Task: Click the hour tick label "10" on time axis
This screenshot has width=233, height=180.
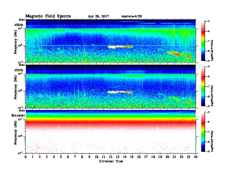Action: [x=96, y=157]
